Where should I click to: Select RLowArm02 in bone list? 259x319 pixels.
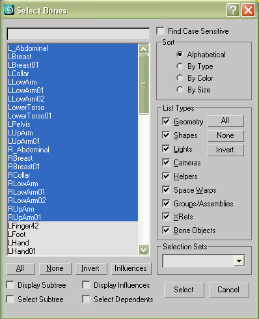[x=73, y=201]
